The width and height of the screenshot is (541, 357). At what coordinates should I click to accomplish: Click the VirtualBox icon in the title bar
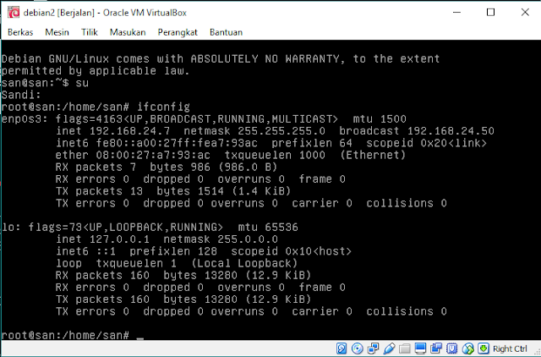(14, 13)
